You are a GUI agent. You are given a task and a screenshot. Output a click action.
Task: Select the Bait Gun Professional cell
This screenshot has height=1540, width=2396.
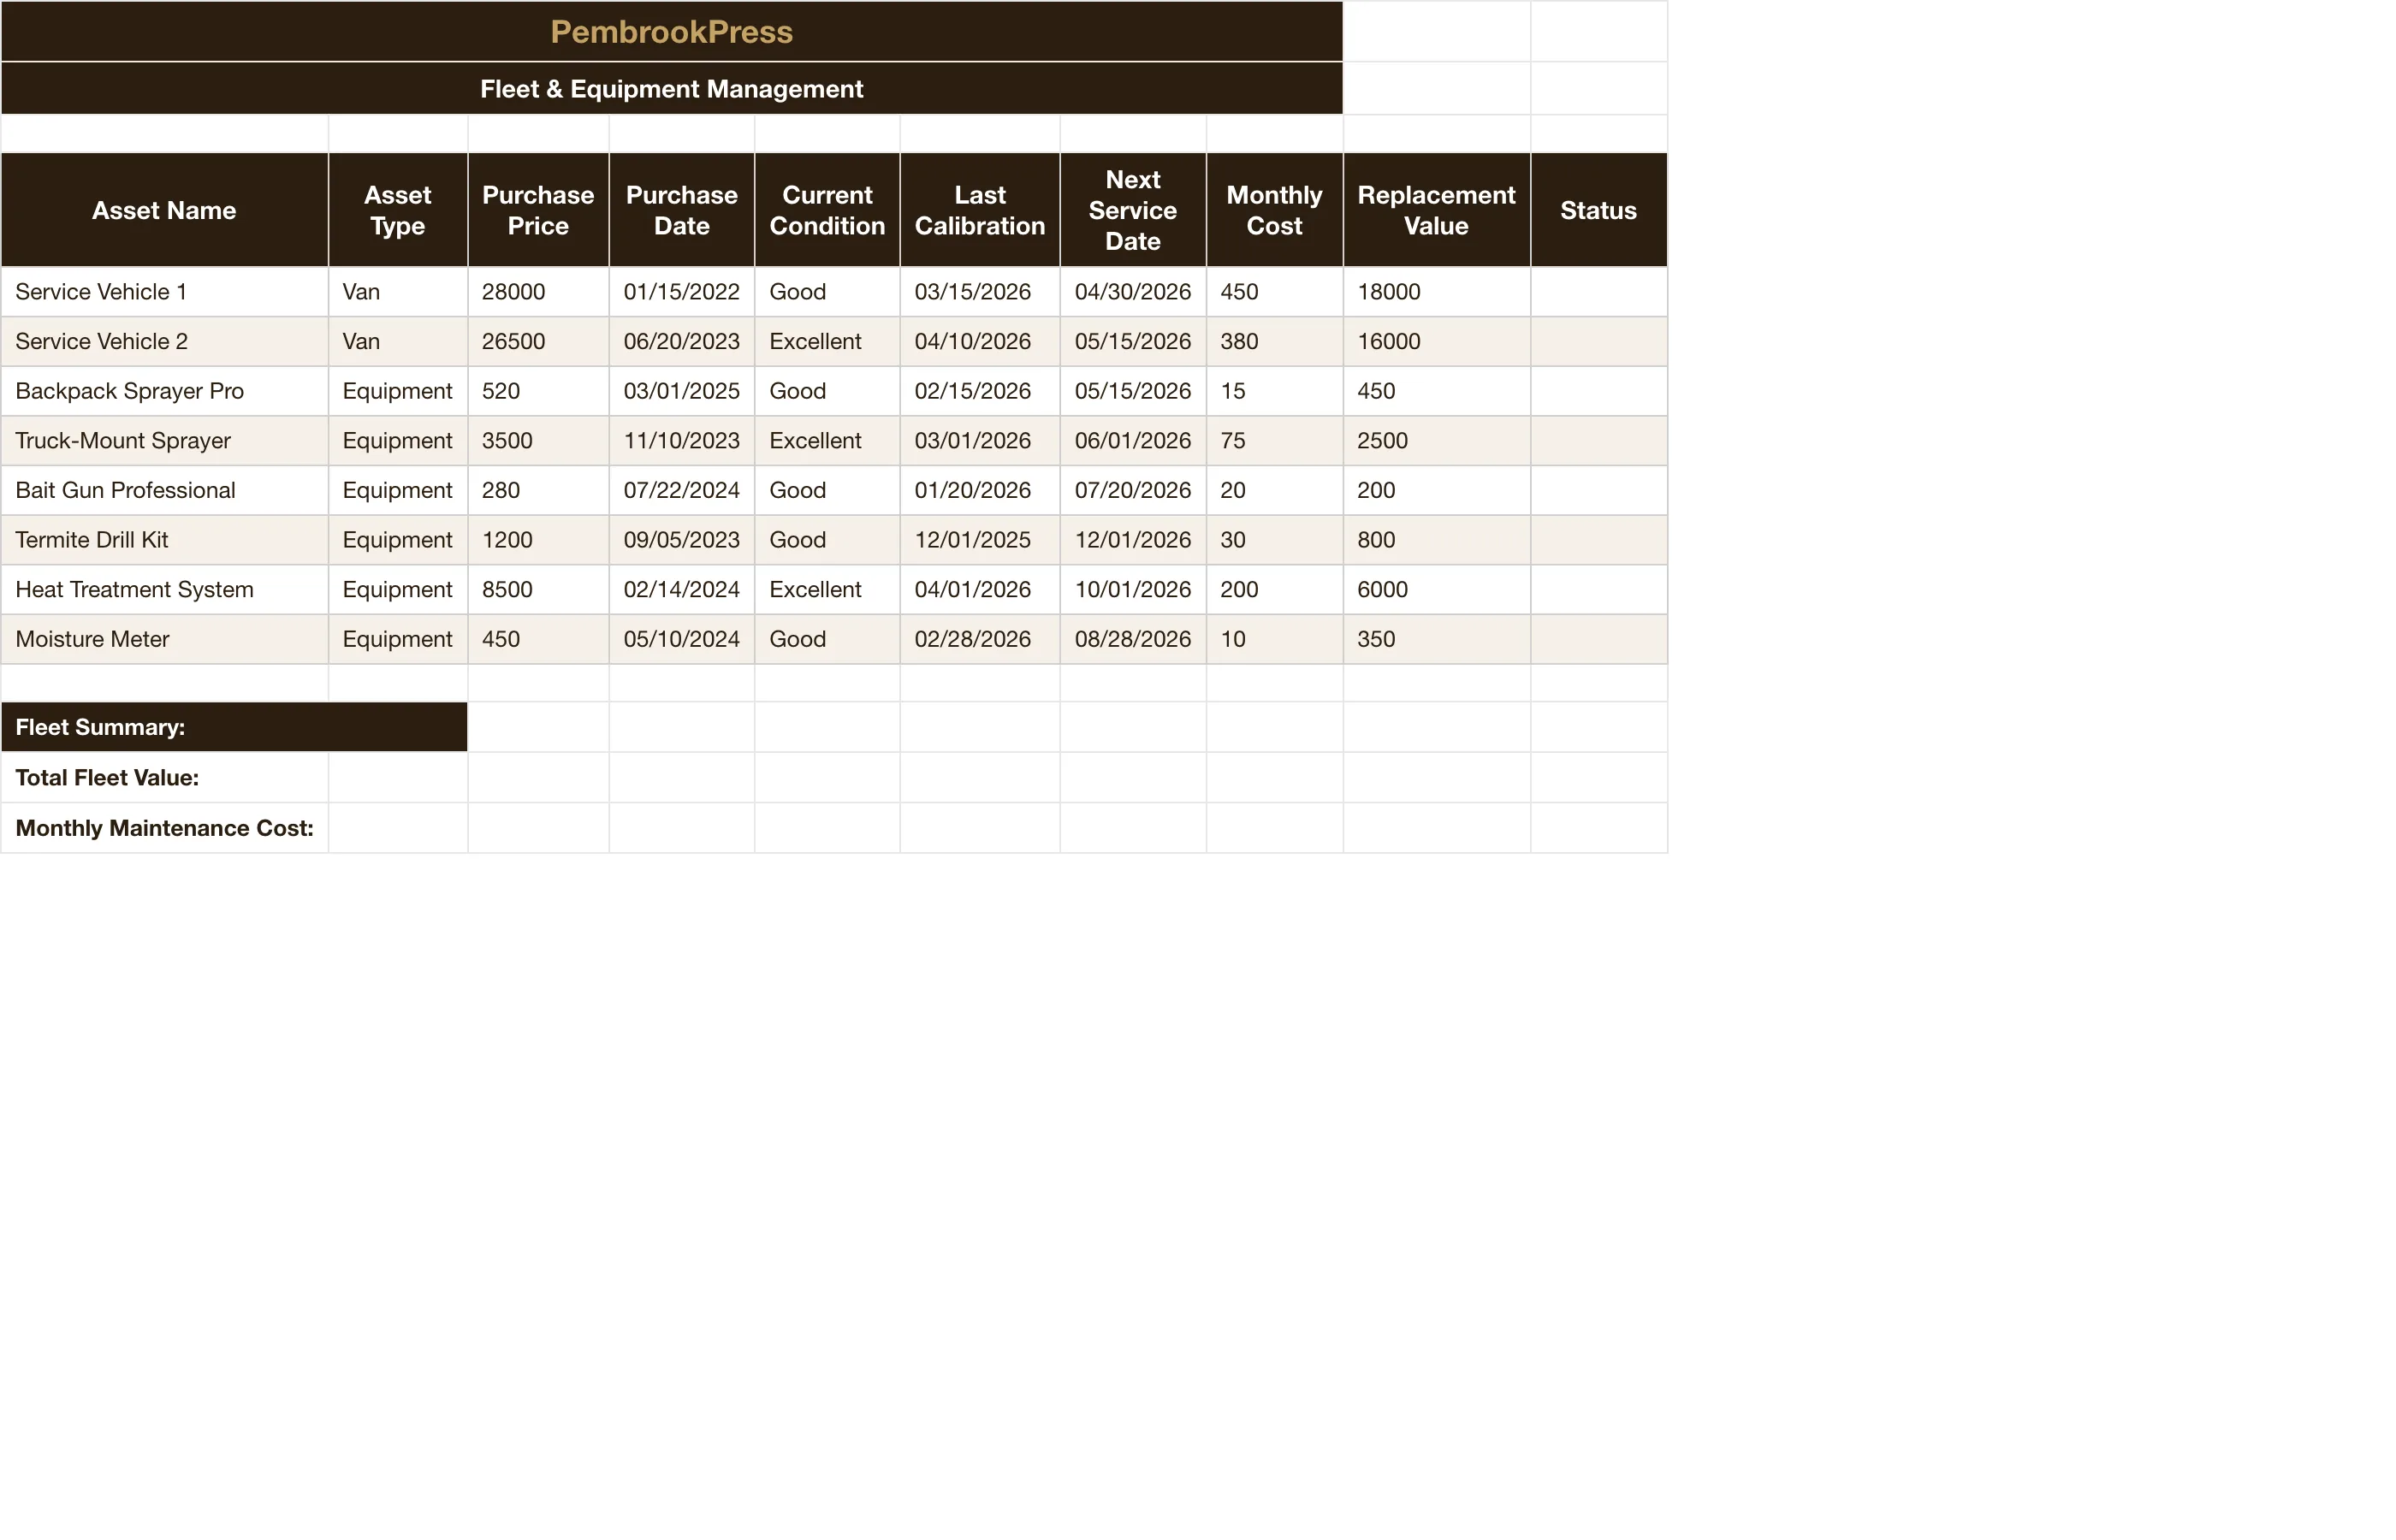pos(164,490)
